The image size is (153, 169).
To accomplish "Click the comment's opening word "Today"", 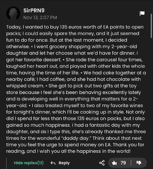I will point(13,27).
